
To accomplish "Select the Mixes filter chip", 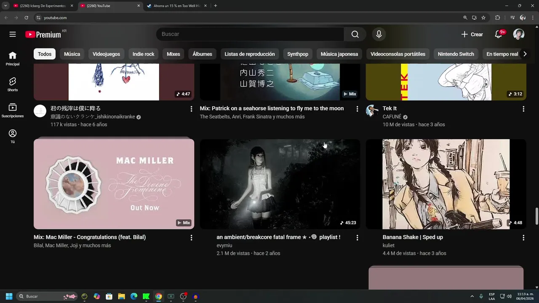I will pos(173,54).
